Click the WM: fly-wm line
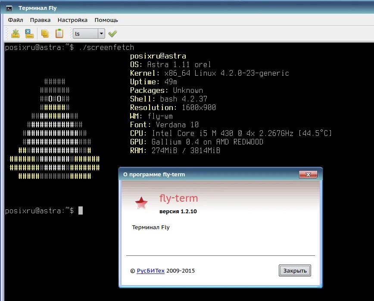Screen dimensions: 374x301 [x=151, y=116]
